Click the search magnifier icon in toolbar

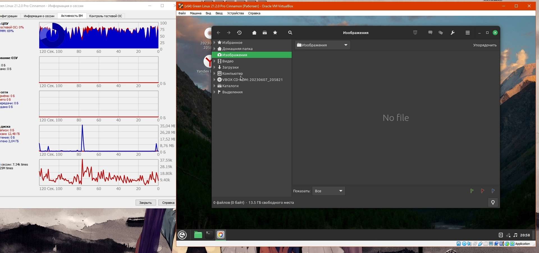(290, 33)
